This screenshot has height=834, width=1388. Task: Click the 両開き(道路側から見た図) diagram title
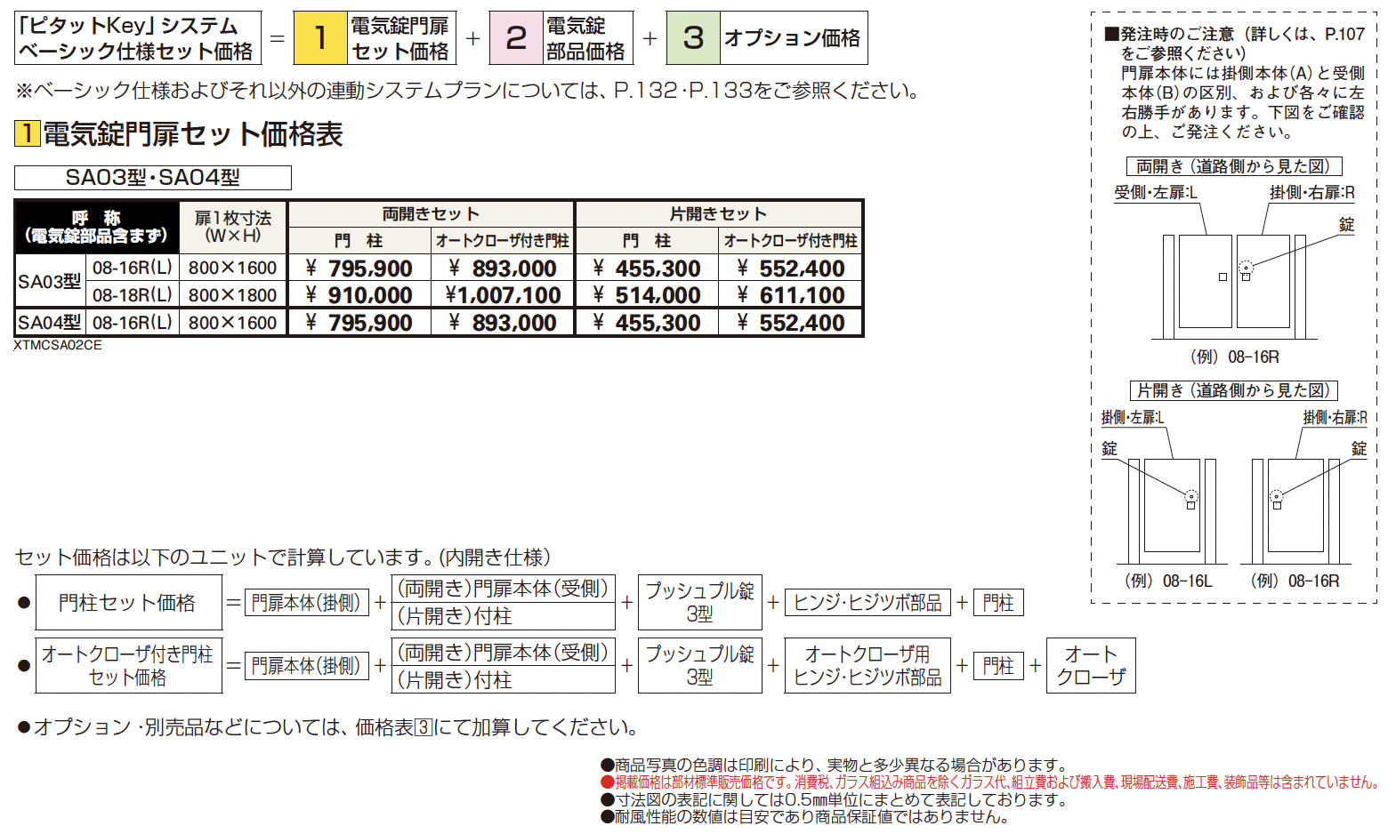pos(1233,166)
